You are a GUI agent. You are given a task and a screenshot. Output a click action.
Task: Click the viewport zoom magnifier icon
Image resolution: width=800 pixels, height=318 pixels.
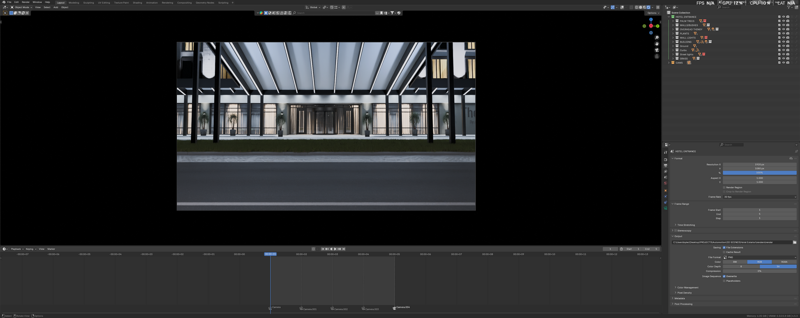pyautogui.click(x=657, y=38)
